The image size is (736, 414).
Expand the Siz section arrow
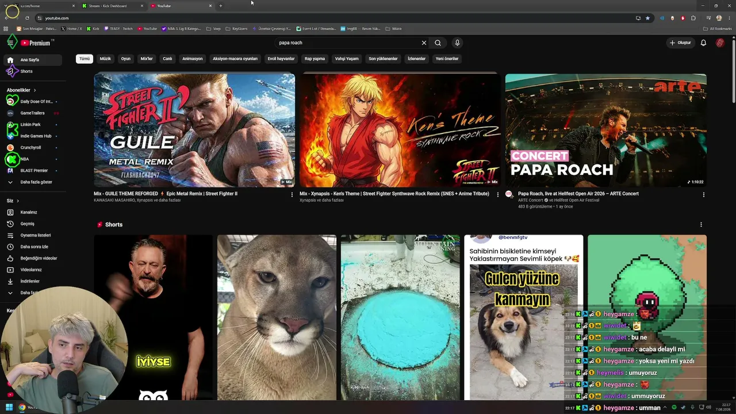coord(18,201)
